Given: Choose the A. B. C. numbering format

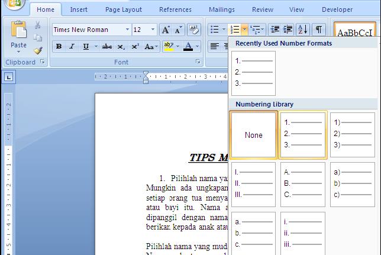Looking at the screenshot, I should (303, 184).
